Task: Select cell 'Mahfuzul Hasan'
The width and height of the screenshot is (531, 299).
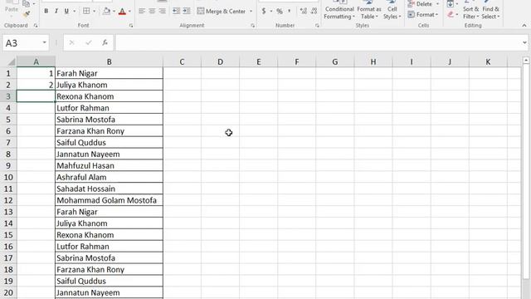Action: coord(109,166)
